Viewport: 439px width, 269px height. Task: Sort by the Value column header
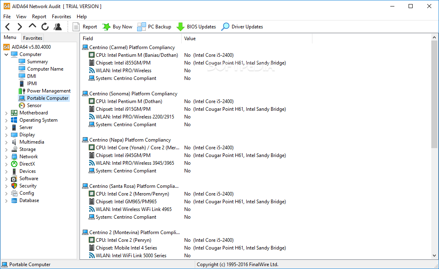click(247, 39)
